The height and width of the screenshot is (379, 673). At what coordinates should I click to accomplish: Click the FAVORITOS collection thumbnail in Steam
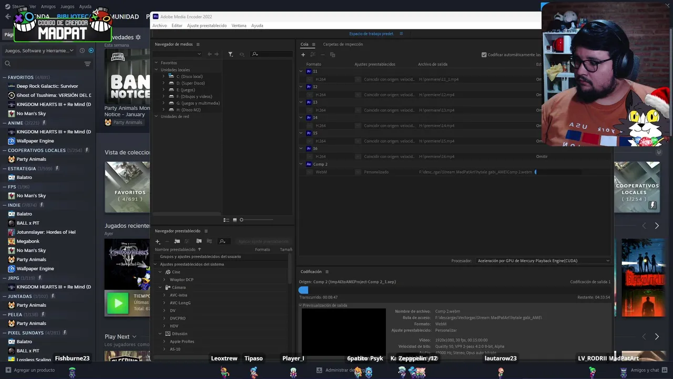point(127,187)
